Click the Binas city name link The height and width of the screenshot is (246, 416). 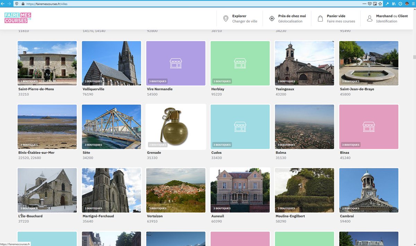(345, 153)
